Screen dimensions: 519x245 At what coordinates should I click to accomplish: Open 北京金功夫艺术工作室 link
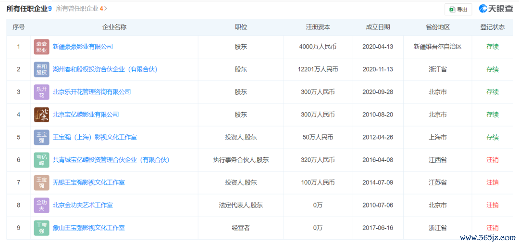(83, 205)
